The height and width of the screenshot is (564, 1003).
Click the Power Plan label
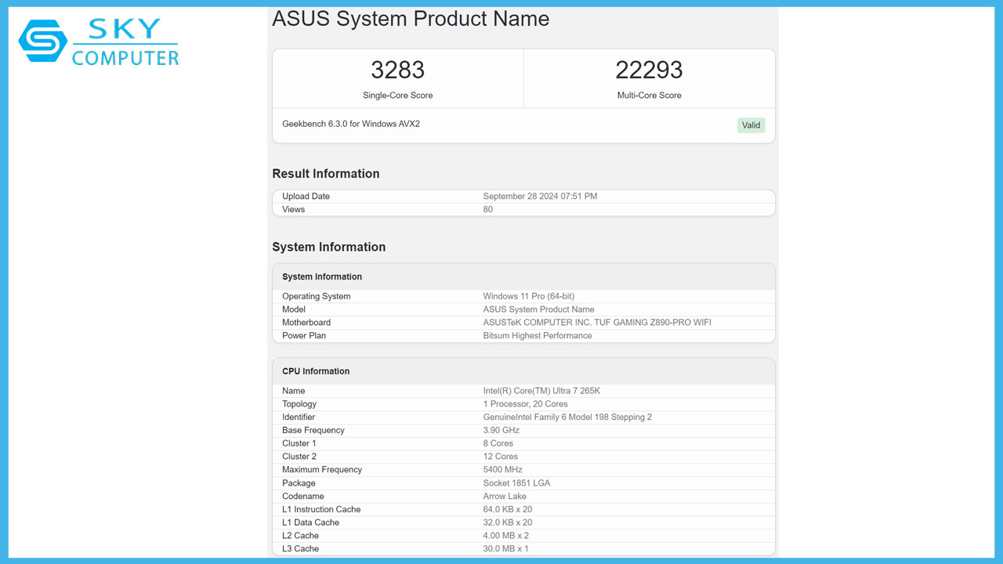pos(304,336)
